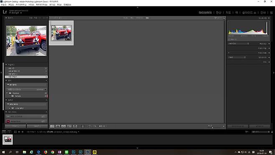The image size is (275, 155).
Task: Select the Painter spray can tool
Action: (x=83, y=126)
